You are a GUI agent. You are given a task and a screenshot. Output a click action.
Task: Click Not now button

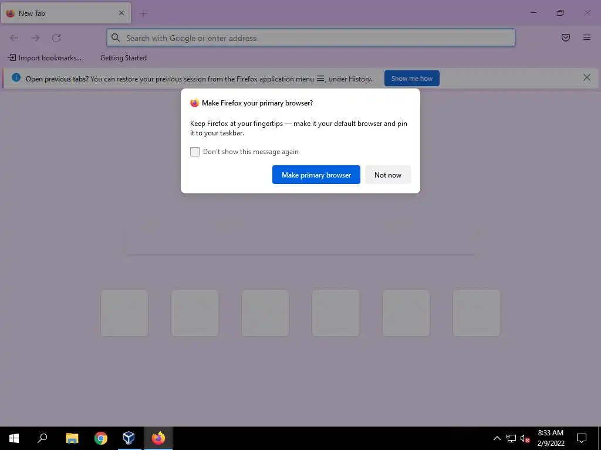(388, 175)
